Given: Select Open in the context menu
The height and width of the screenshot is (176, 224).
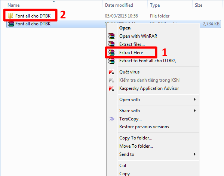Looking at the screenshot, I should click(x=125, y=28).
